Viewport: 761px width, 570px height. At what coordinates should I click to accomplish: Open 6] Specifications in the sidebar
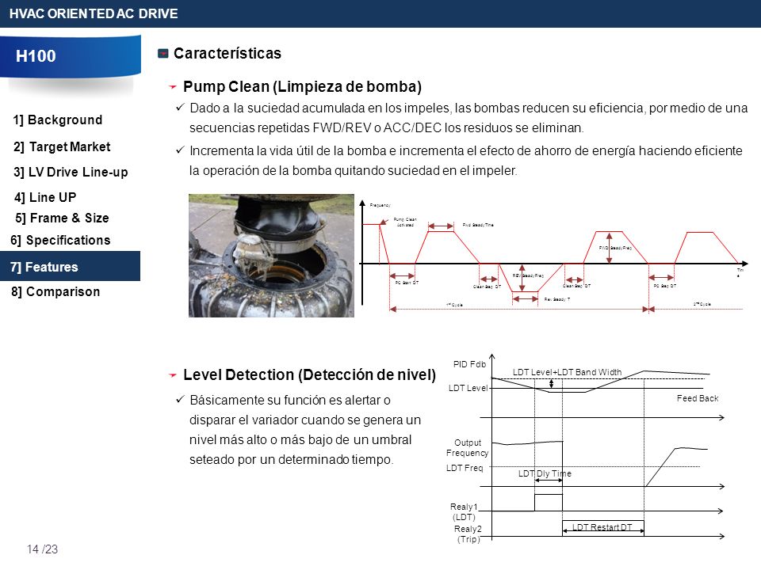pyautogui.click(x=60, y=240)
